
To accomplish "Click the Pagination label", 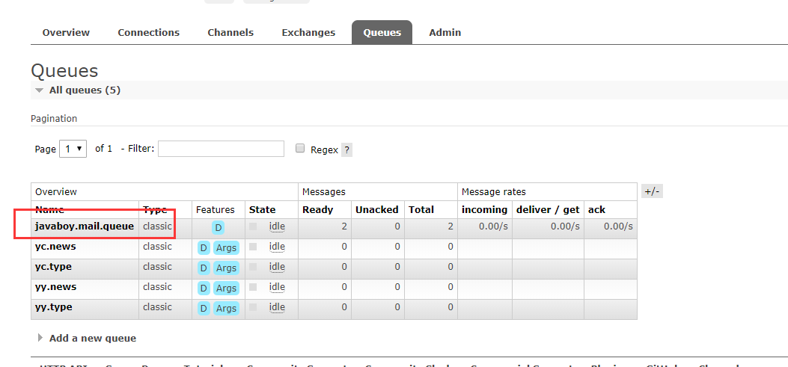I will [54, 119].
